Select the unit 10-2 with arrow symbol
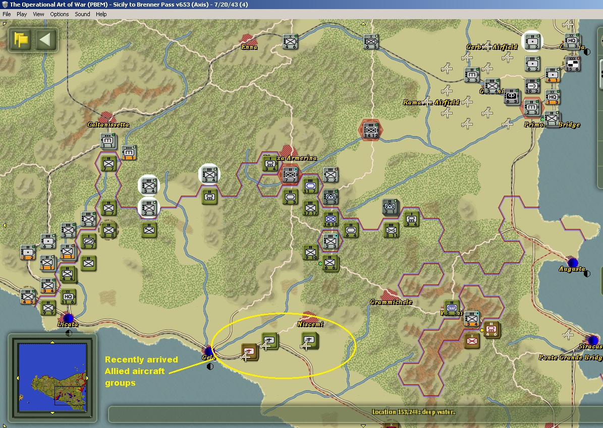603x428 pixels. (x=532, y=86)
